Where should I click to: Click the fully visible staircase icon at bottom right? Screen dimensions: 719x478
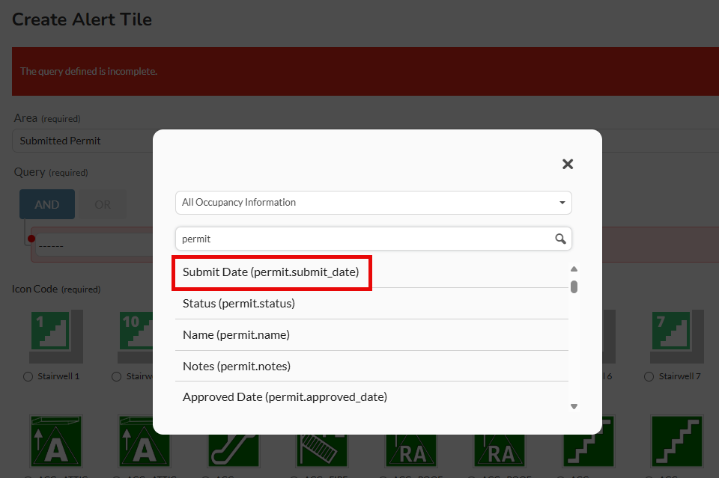677,441
